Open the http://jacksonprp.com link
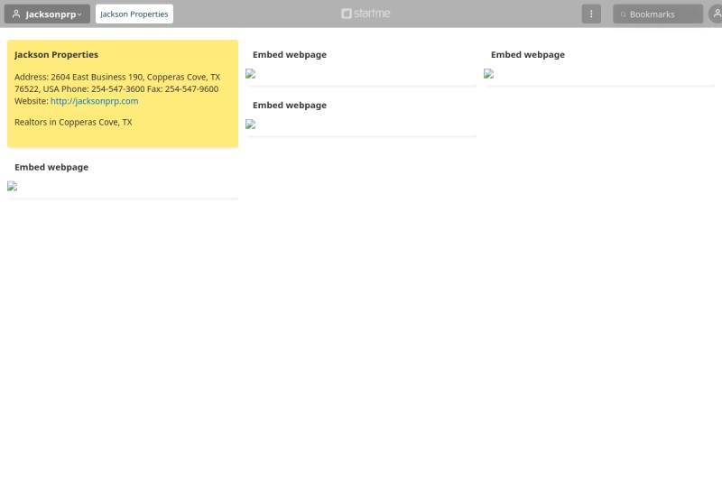Viewport: 722px width, 481px height. coord(95,101)
